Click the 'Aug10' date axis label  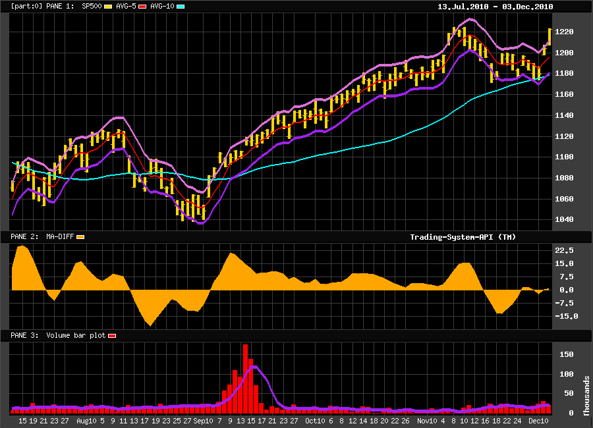pyautogui.click(x=86, y=421)
